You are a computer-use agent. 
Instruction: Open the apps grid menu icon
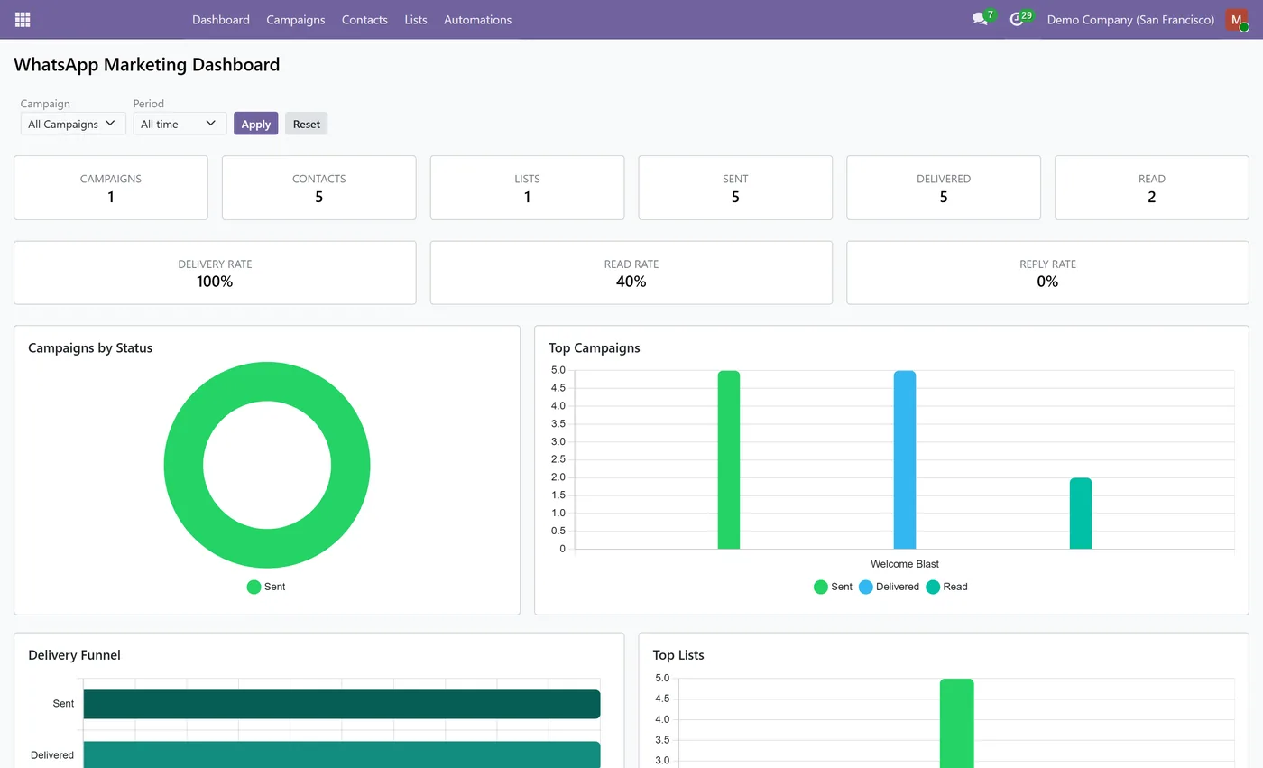(23, 19)
